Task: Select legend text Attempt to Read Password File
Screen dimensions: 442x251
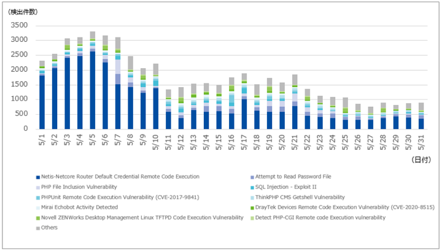Action: point(293,177)
